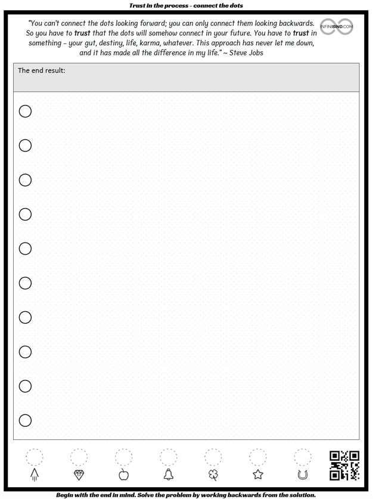Select the four-leaf clover icon

(x=213, y=475)
